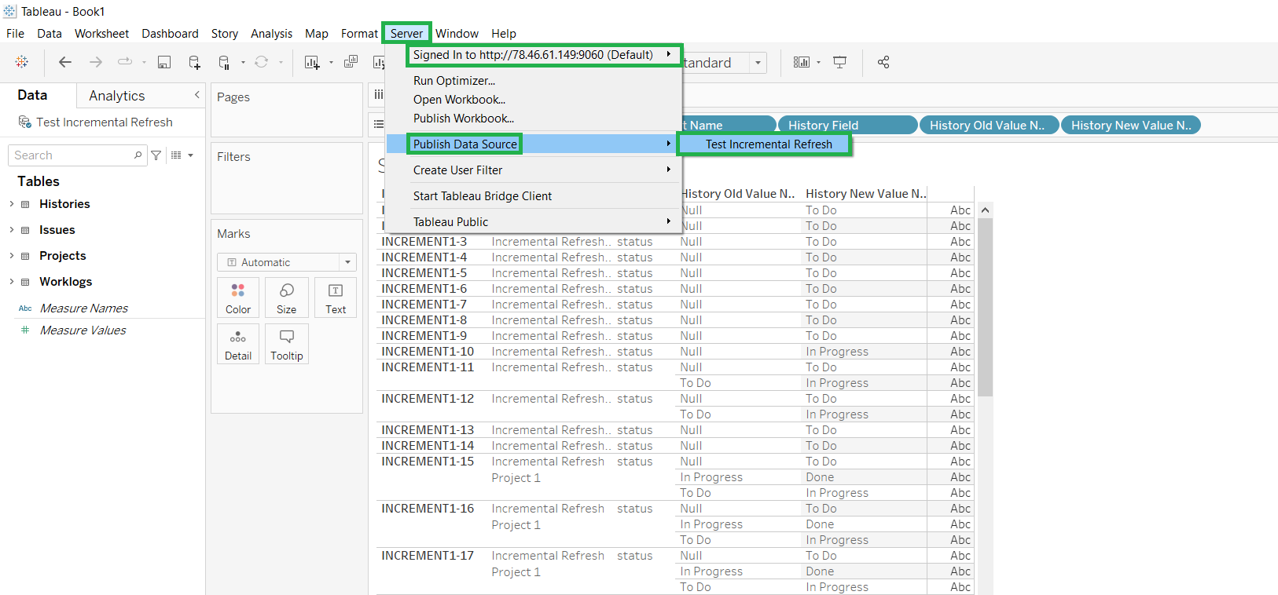Click the History Old Value N.. pill
This screenshot has height=595, width=1278.
click(x=989, y=126)
